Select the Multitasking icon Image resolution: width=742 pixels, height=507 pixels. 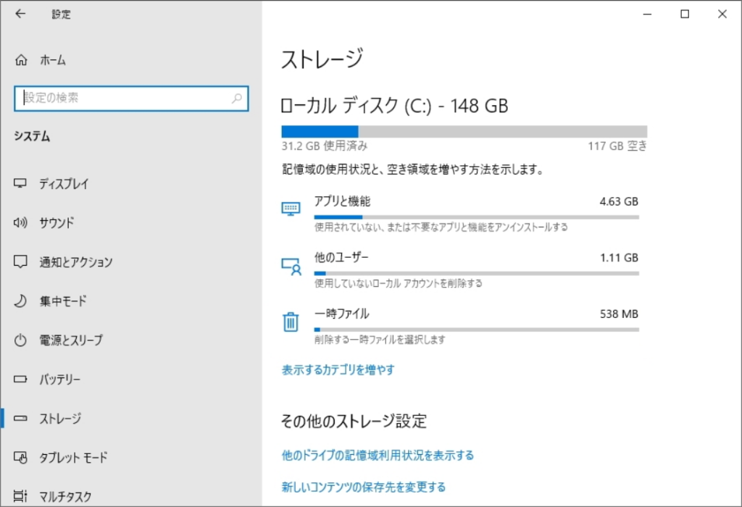(x=20, y=496)
